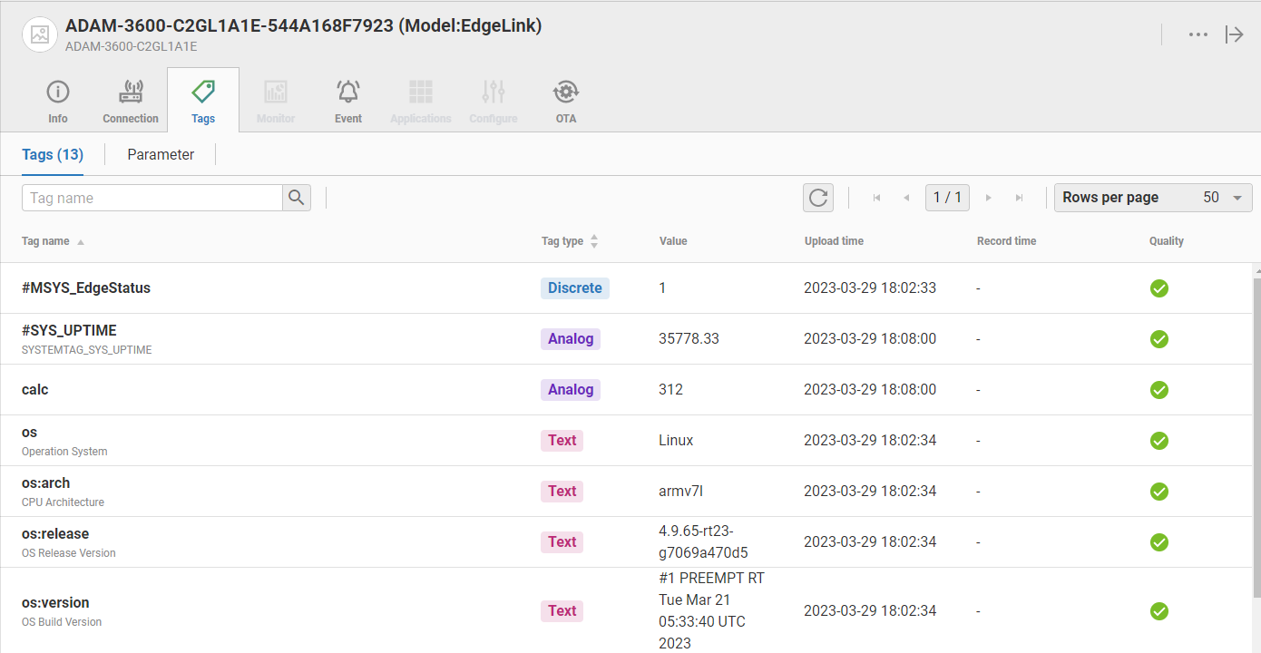Collapse the device detail panel arrow
Image resolution: width=1261 pixels, height=653 pixels.
pos(1235,34)
